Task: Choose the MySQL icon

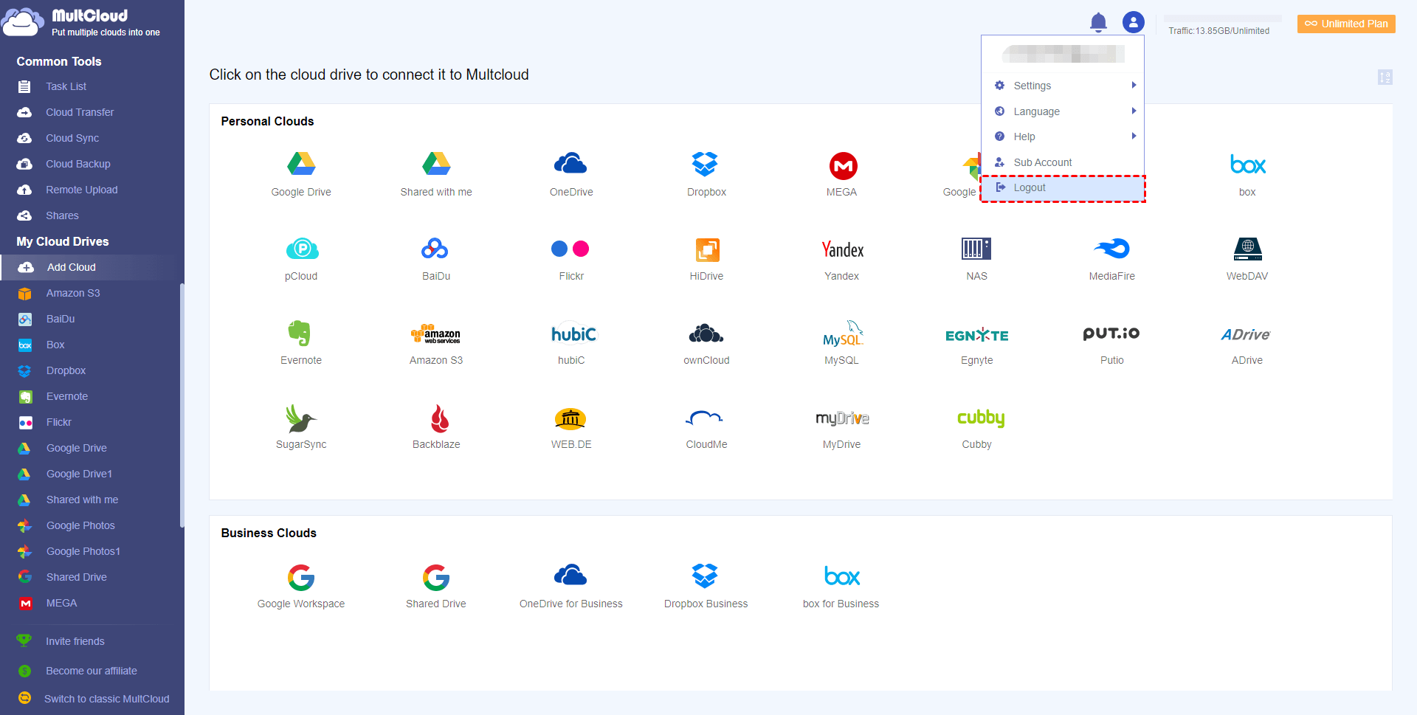Action: point(843,334)
